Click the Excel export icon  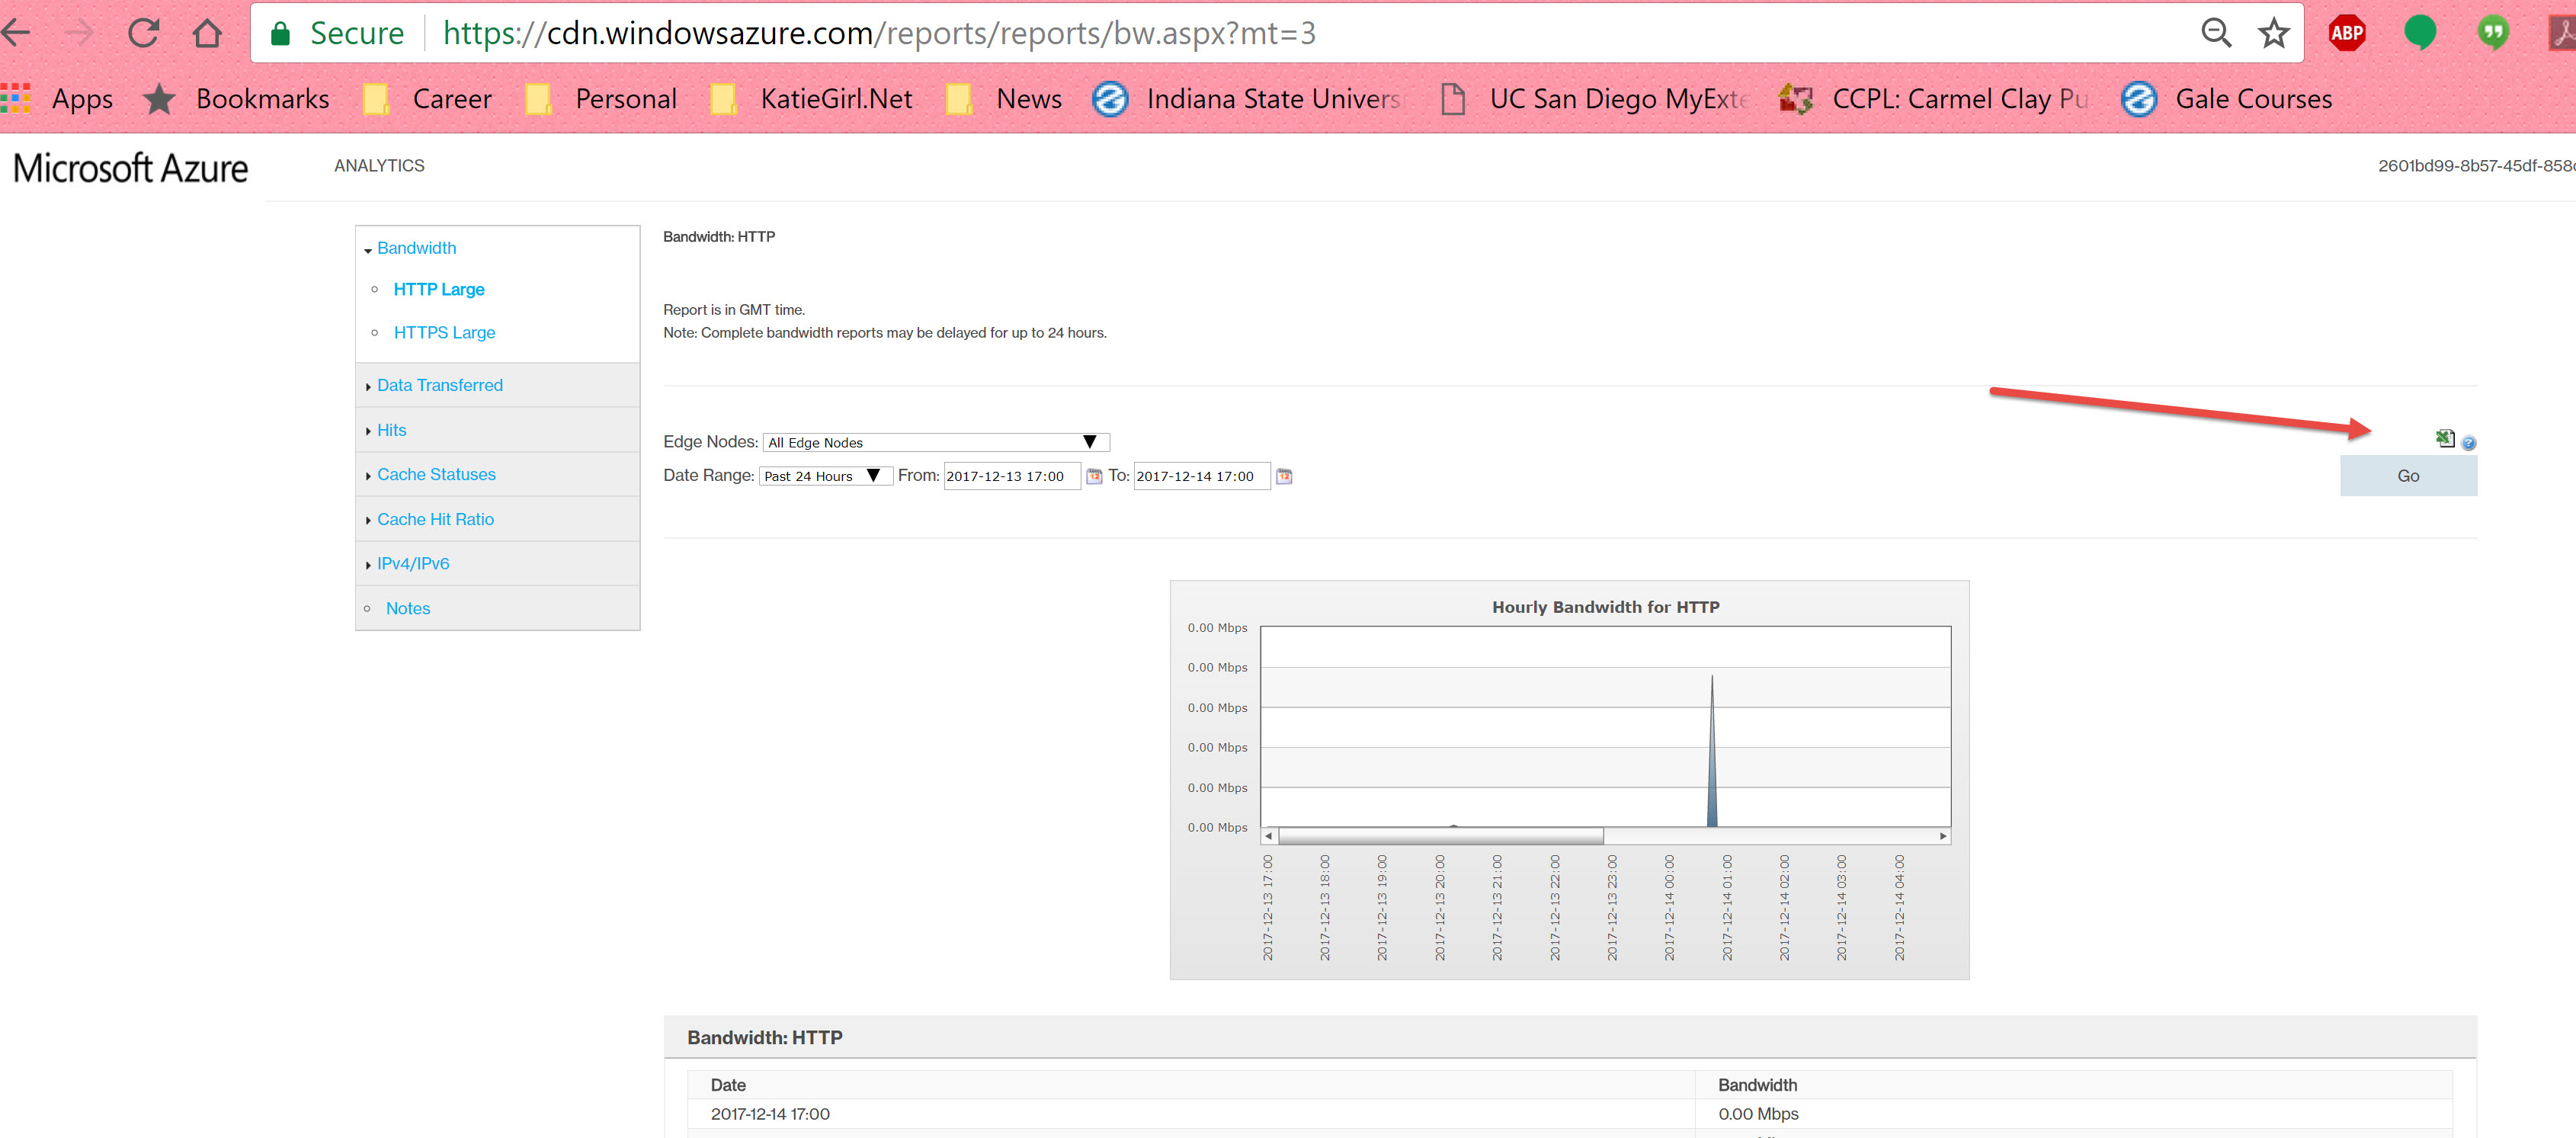point(2444,438)
